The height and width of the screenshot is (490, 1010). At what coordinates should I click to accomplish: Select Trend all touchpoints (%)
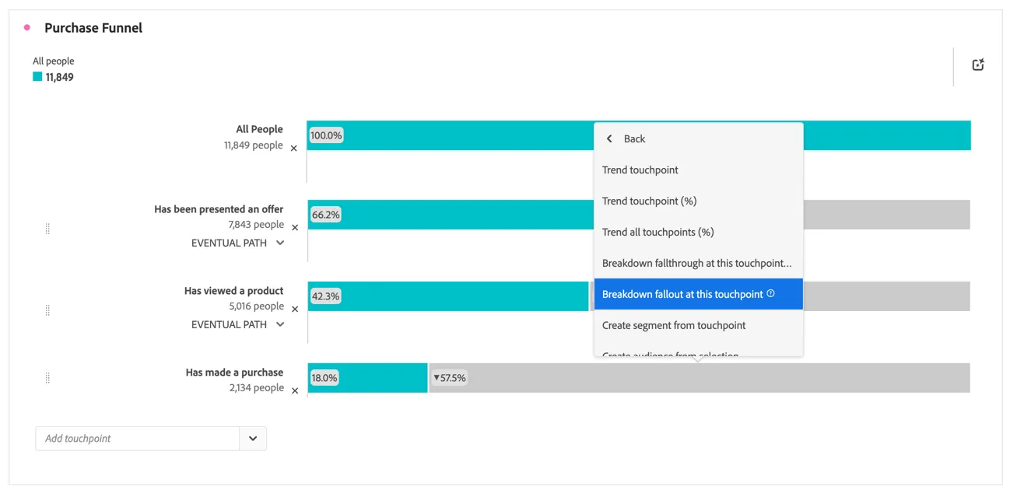(699, 233)
